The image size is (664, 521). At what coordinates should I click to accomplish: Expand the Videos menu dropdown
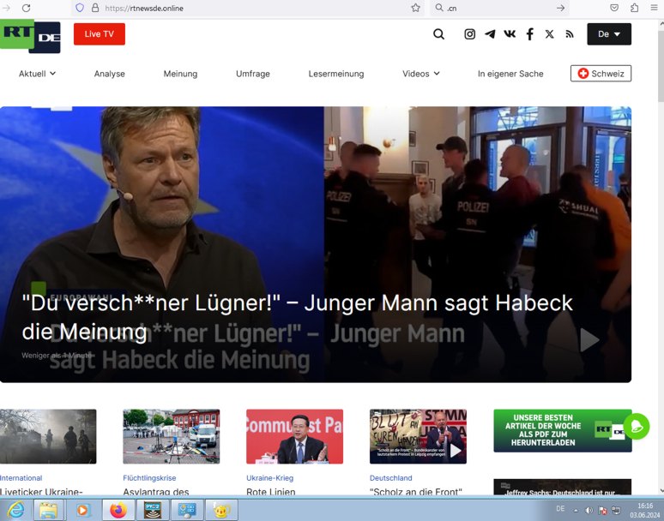[420, 74]
